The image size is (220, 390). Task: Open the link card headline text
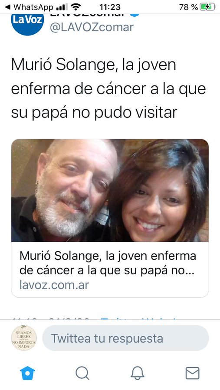[108, 263]
